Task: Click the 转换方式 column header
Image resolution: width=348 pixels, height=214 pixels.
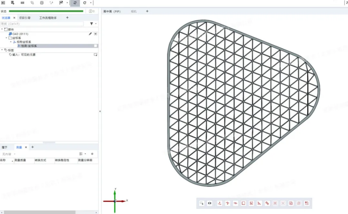Action: point(44,160)
